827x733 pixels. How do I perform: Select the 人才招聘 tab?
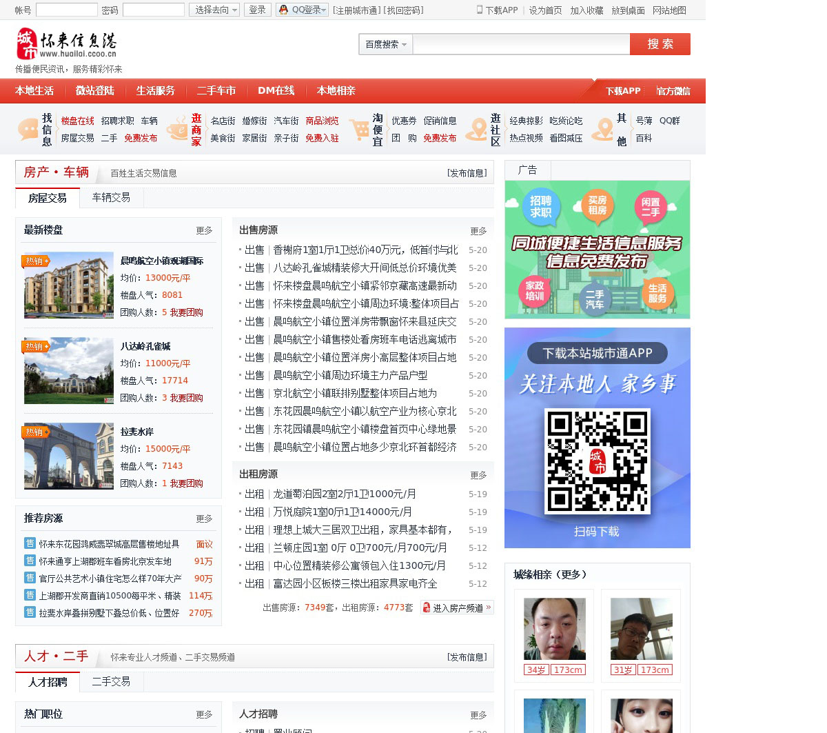48,682
